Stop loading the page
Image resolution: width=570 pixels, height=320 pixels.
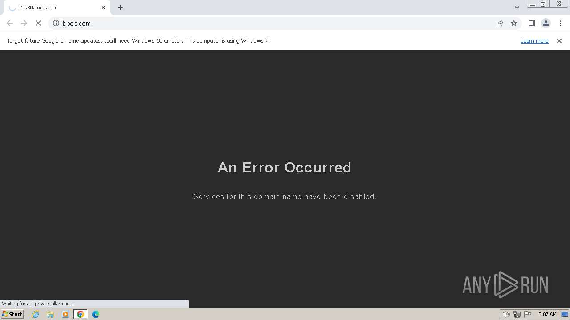pyautogui.click(x=38, y=23)
